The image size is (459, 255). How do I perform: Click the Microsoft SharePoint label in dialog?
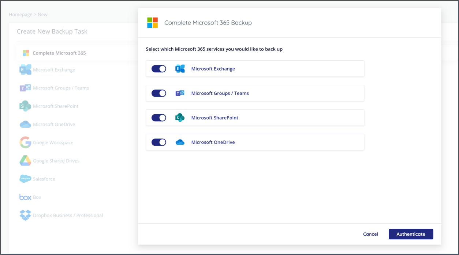215,118
